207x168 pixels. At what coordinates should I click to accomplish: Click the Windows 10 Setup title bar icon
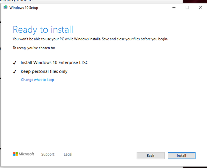click(6, 7)
